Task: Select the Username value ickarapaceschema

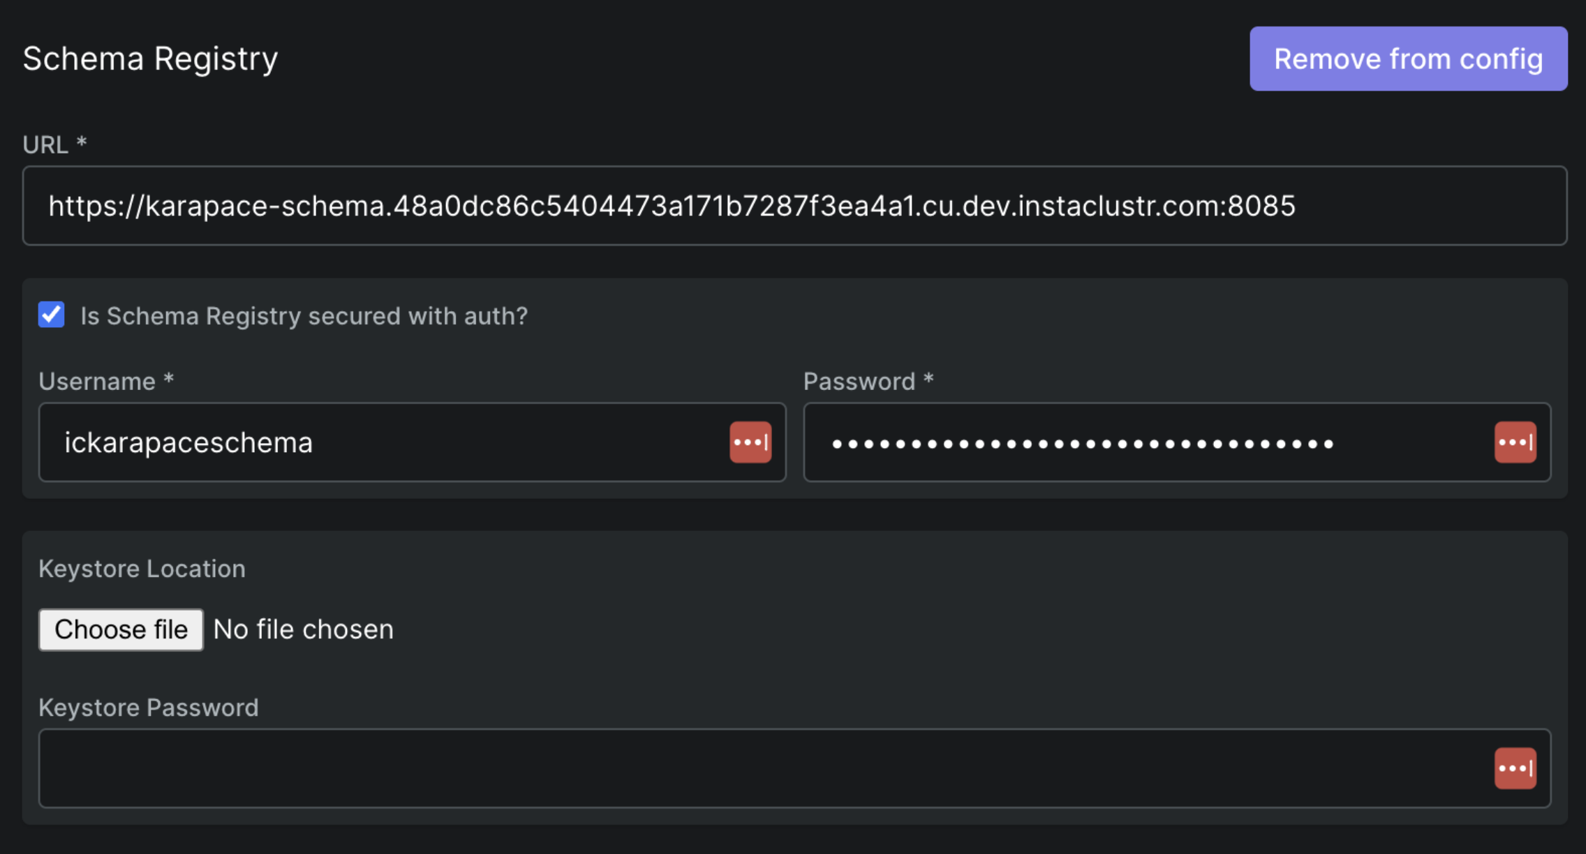Action: point(188,442)
